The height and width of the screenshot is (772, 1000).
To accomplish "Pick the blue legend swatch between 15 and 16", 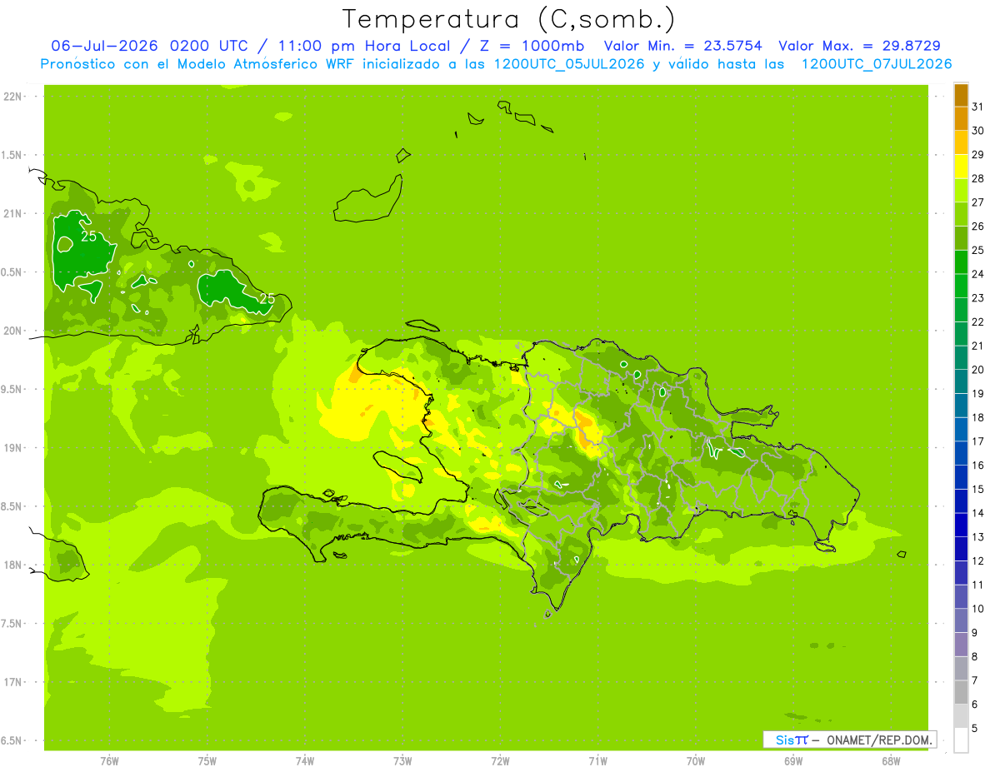I will coord(961,477).
